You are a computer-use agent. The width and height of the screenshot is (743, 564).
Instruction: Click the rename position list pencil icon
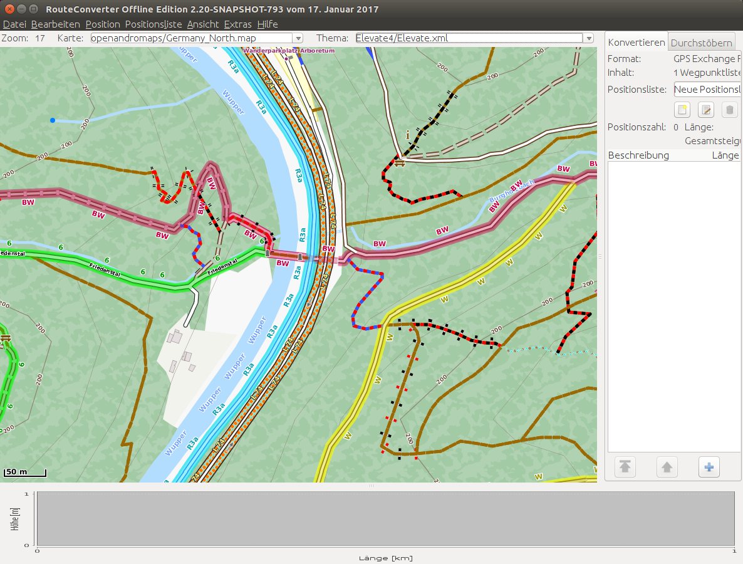click(x=706, y=110)
